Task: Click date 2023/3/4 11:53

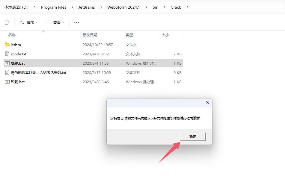Action: (x=96, y=63)
